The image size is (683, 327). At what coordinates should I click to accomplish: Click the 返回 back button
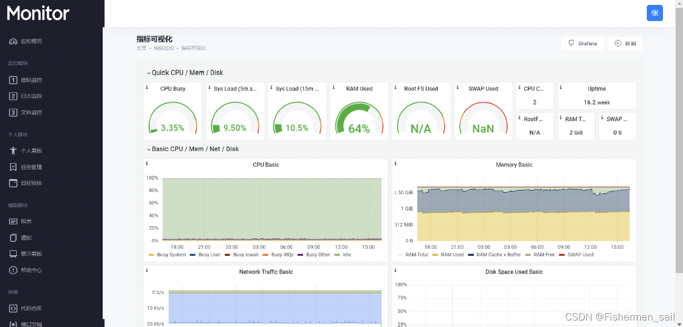[x=625, y=43]
